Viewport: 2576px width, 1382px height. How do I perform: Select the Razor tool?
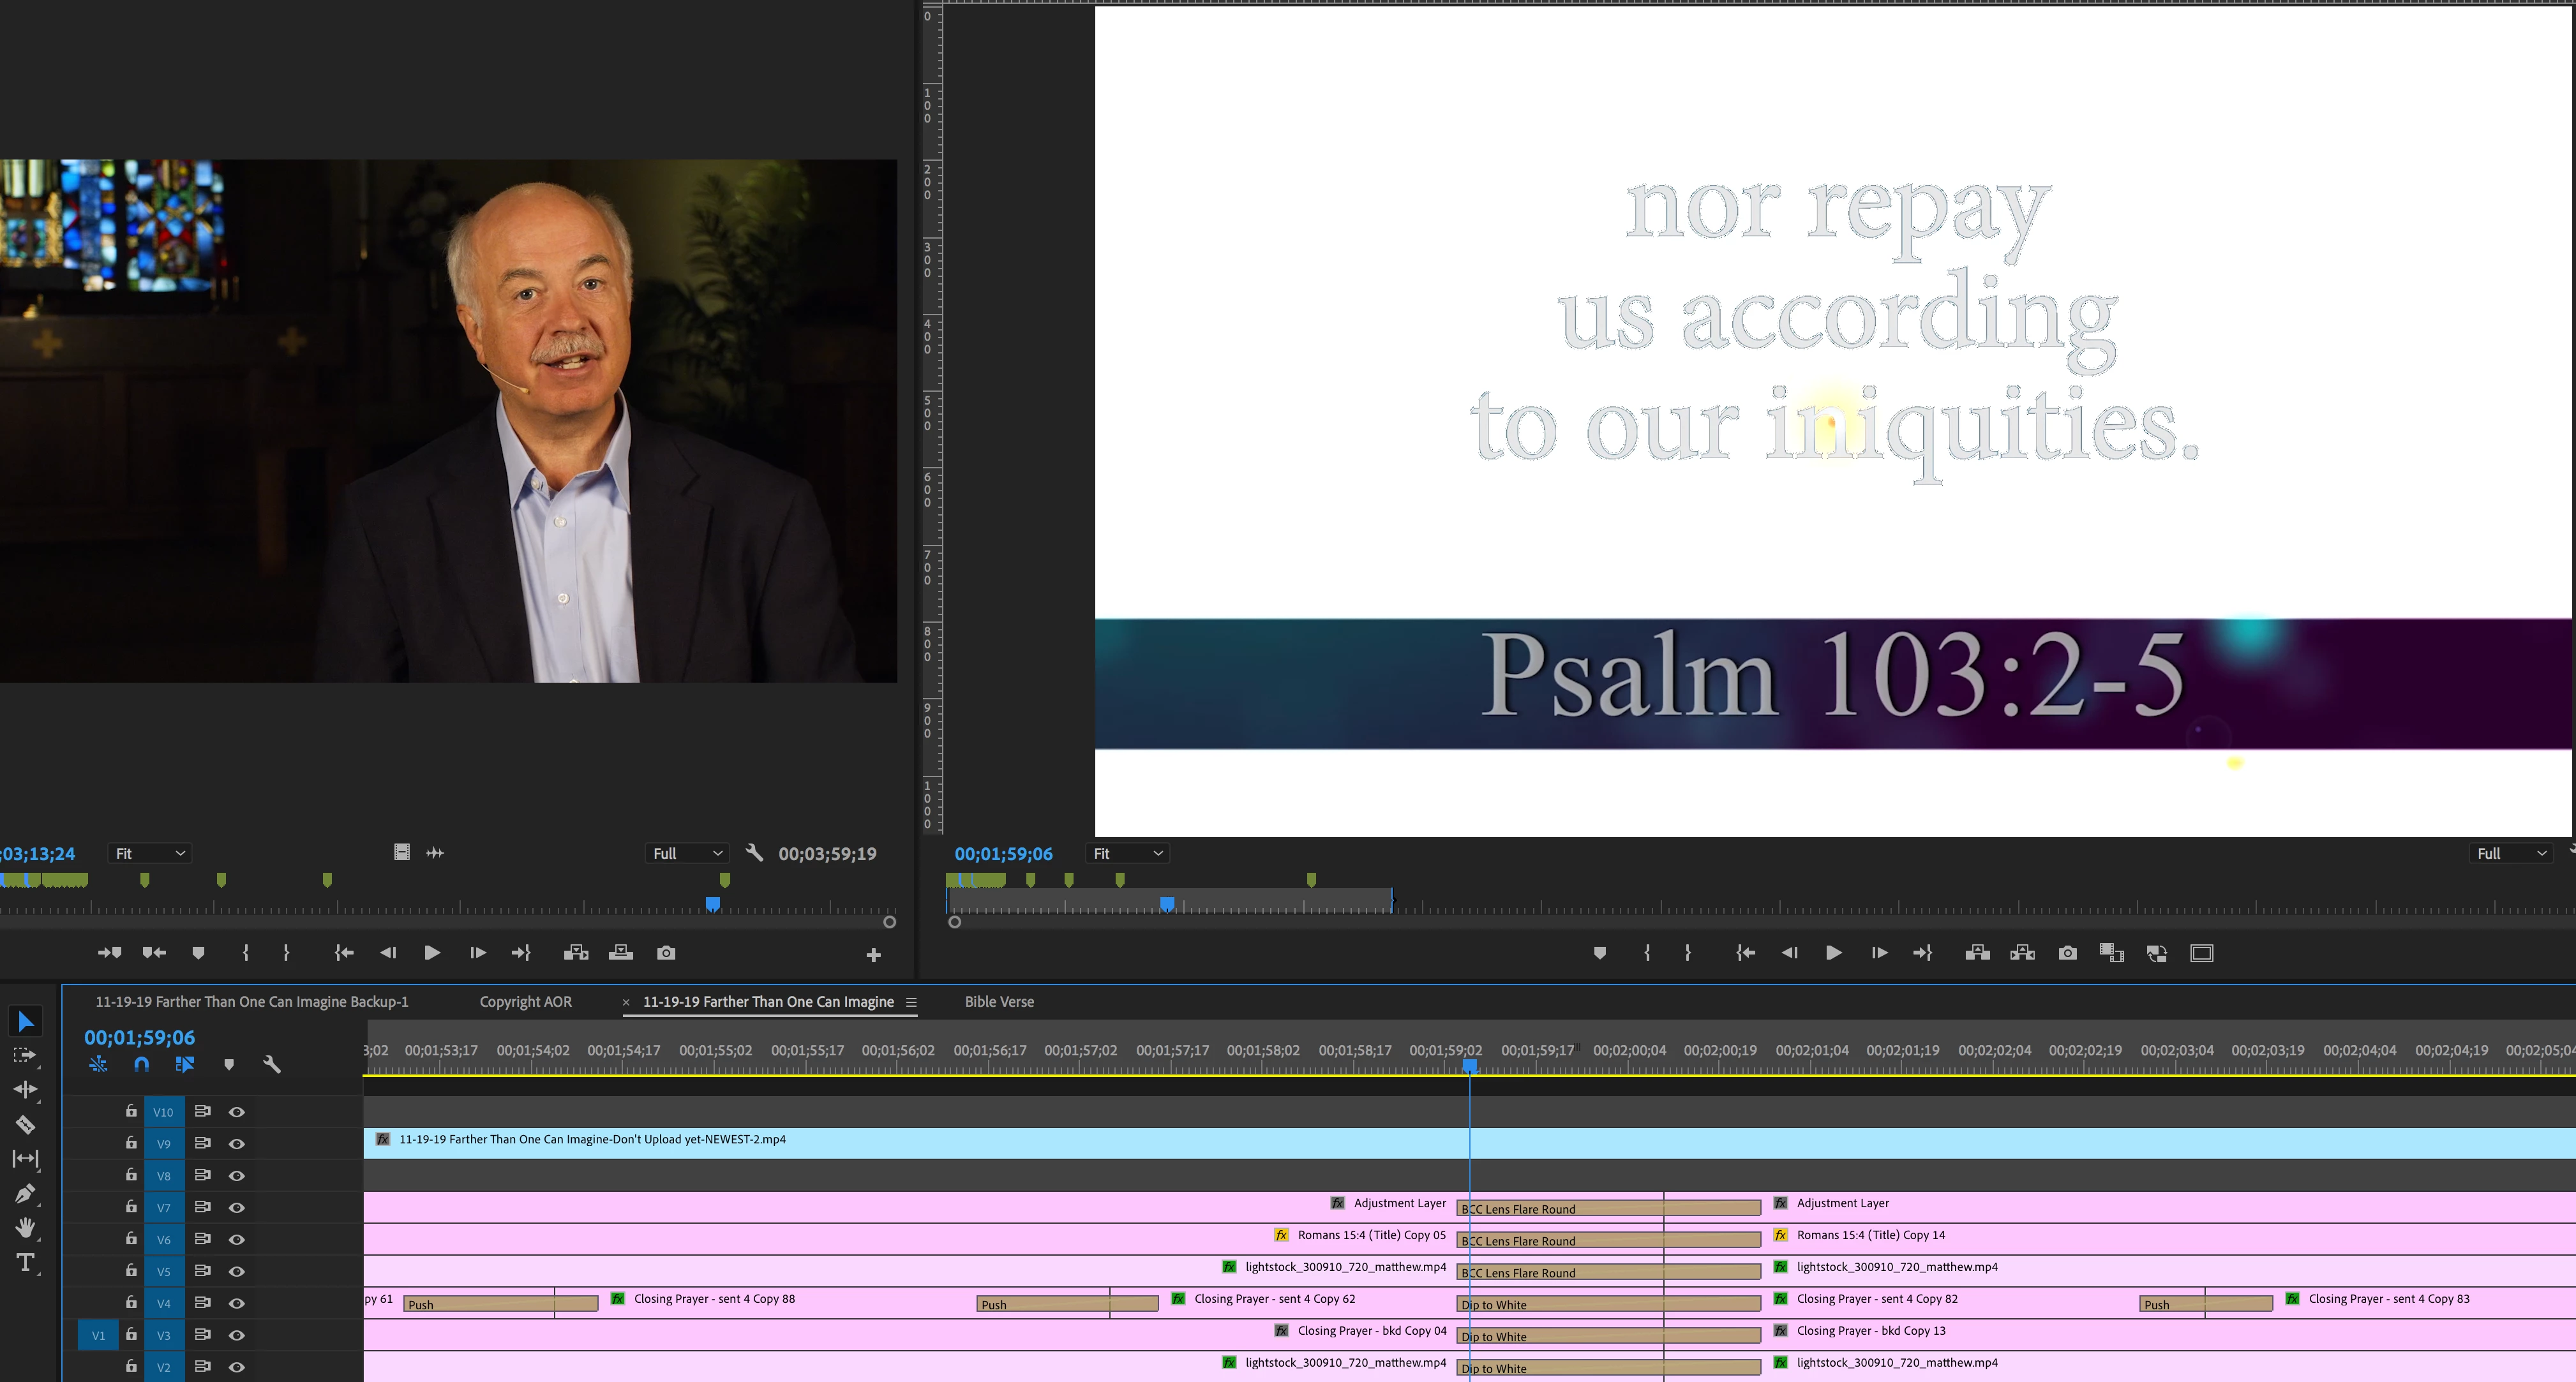[26, 1124]
